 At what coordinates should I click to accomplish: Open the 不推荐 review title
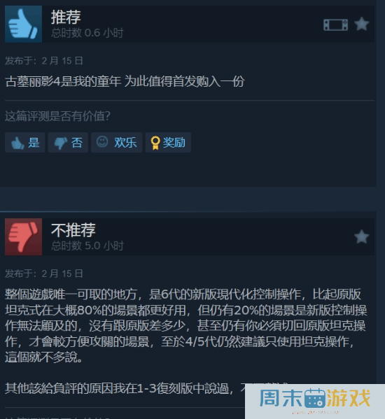(73, 230)
